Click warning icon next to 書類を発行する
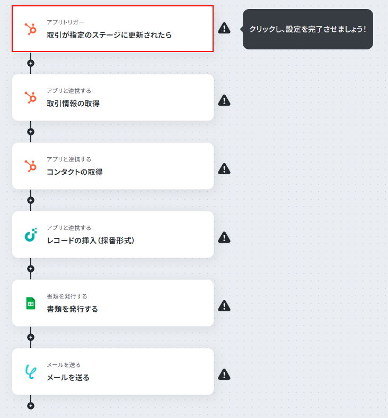 click(224, 306)
